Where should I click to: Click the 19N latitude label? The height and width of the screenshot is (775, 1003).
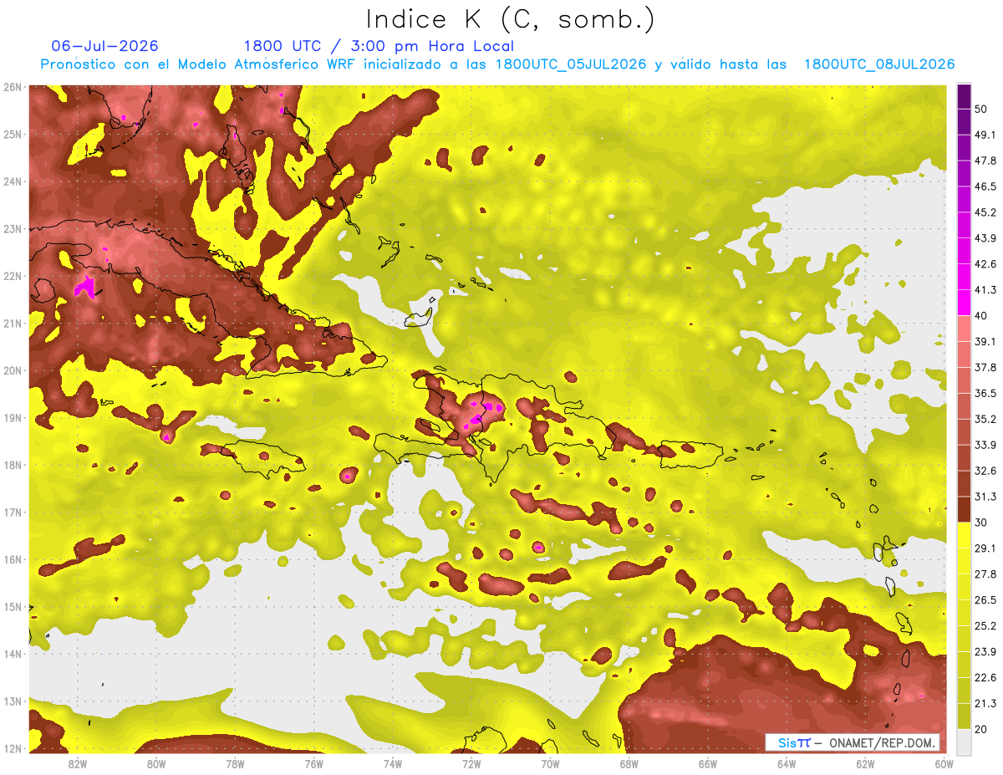(x=13, y=418)
